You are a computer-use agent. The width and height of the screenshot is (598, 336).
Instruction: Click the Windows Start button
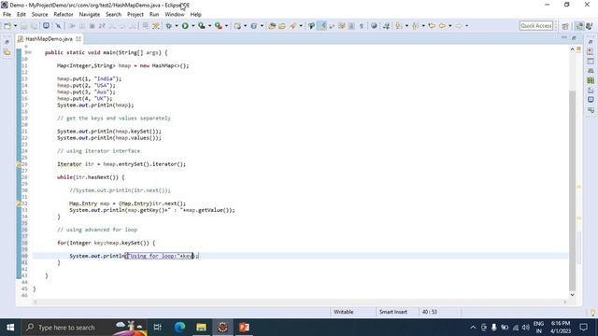[x=10, y=328]
